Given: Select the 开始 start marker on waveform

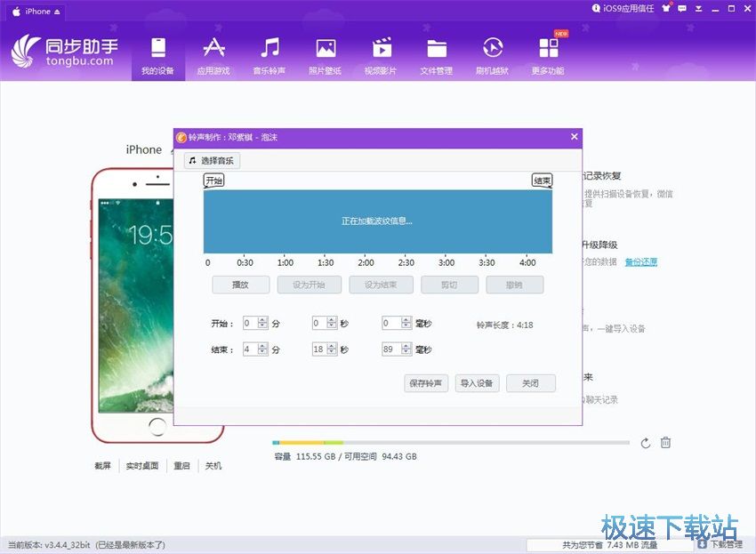Looking at the screenshot, I should point(213,181).
